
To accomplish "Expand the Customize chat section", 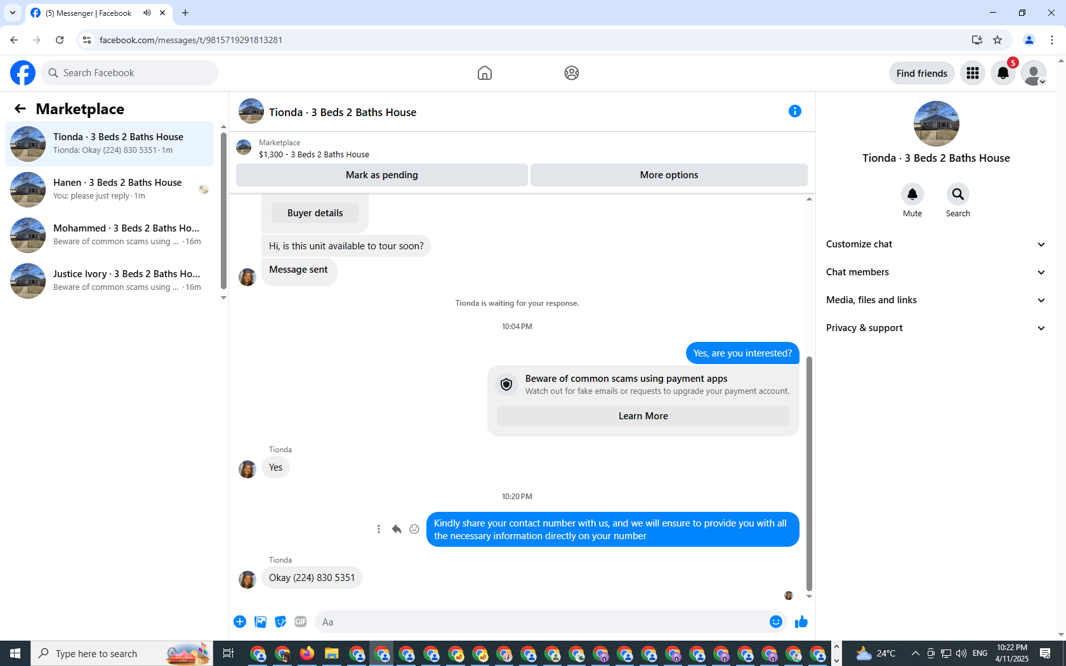I will (x=936, y=244).
